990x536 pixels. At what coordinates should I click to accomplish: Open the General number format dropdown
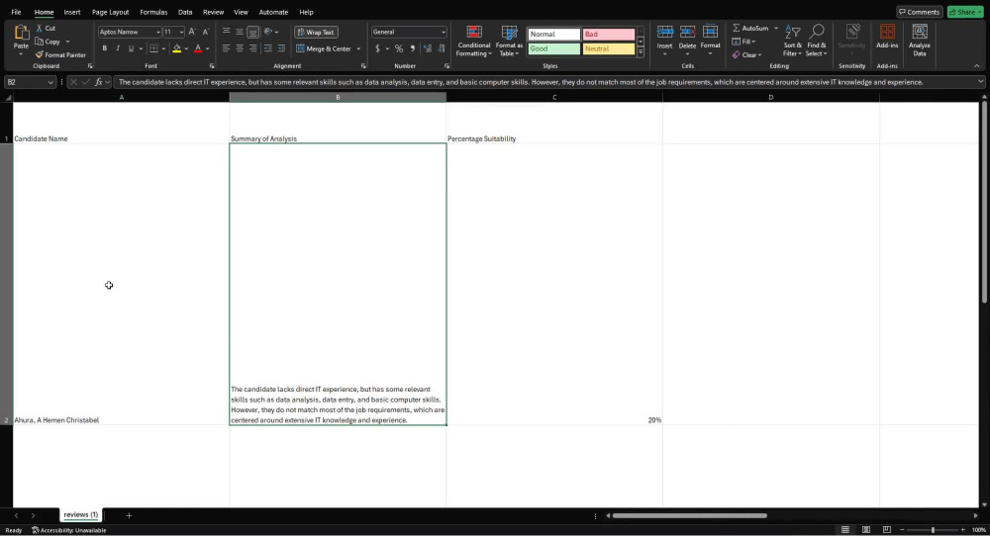[444, 32]
